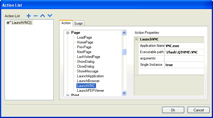213x118 pixels.
Task: Click the arguments property label
Action: point(151,59)
